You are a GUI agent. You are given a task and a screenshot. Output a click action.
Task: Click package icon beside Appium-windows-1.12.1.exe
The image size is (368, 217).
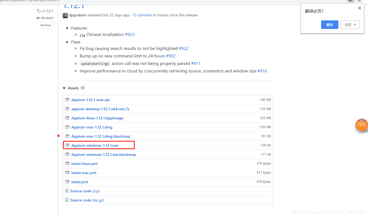(67, 145)
